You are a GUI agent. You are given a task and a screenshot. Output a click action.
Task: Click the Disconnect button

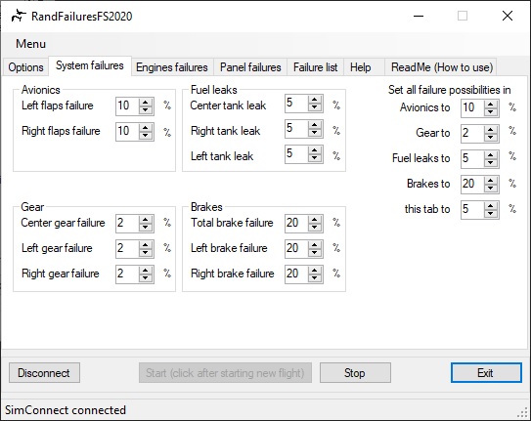44,373
